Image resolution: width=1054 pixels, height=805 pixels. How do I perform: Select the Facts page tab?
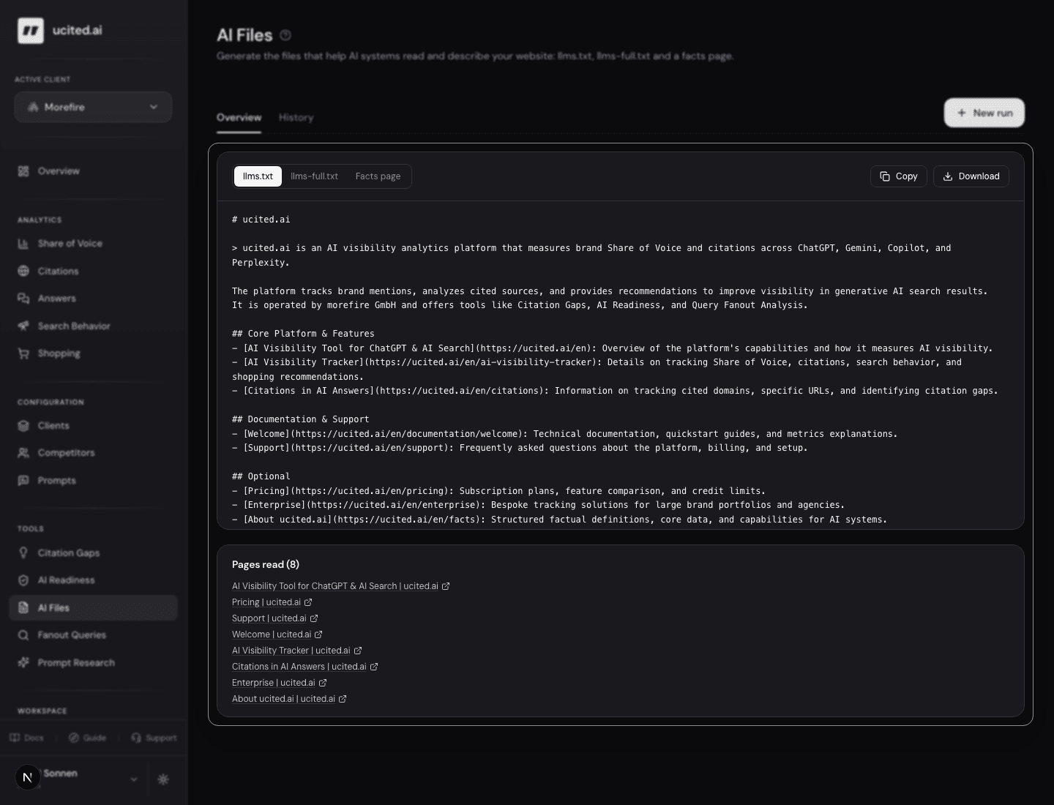[x=378, y=176]
